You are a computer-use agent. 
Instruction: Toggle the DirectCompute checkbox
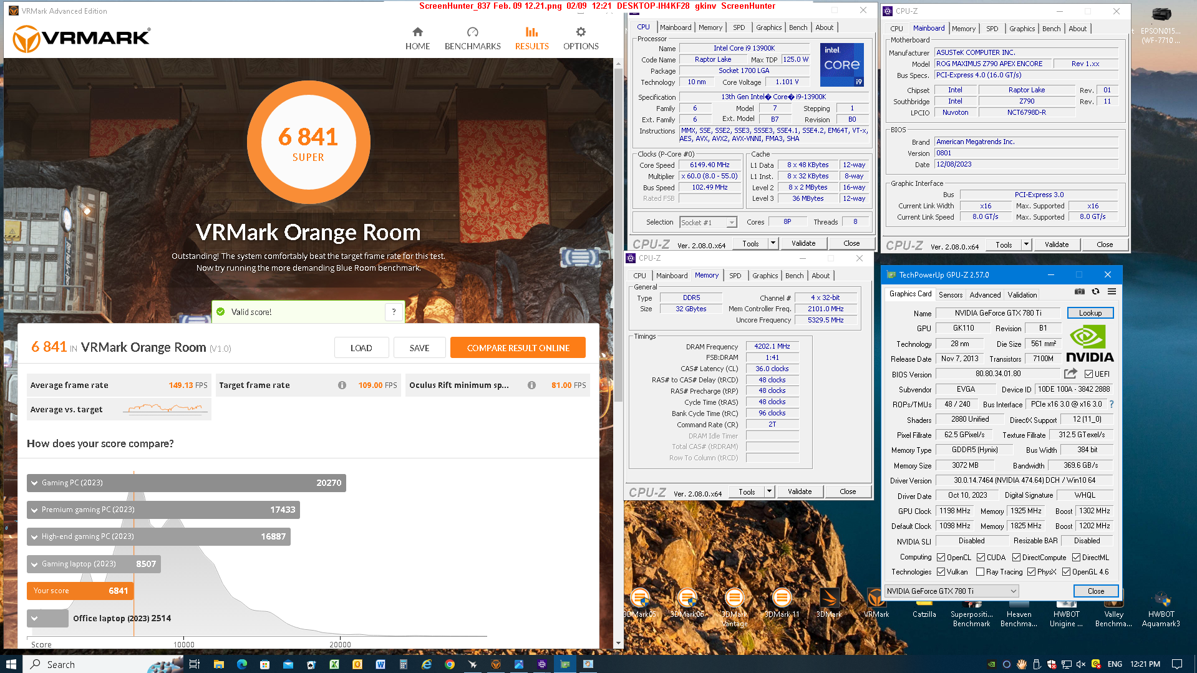click(x=1016, y=557)
